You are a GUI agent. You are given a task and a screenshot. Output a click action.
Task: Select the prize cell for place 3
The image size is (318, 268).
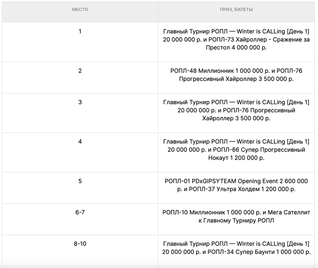pos(236,110)
